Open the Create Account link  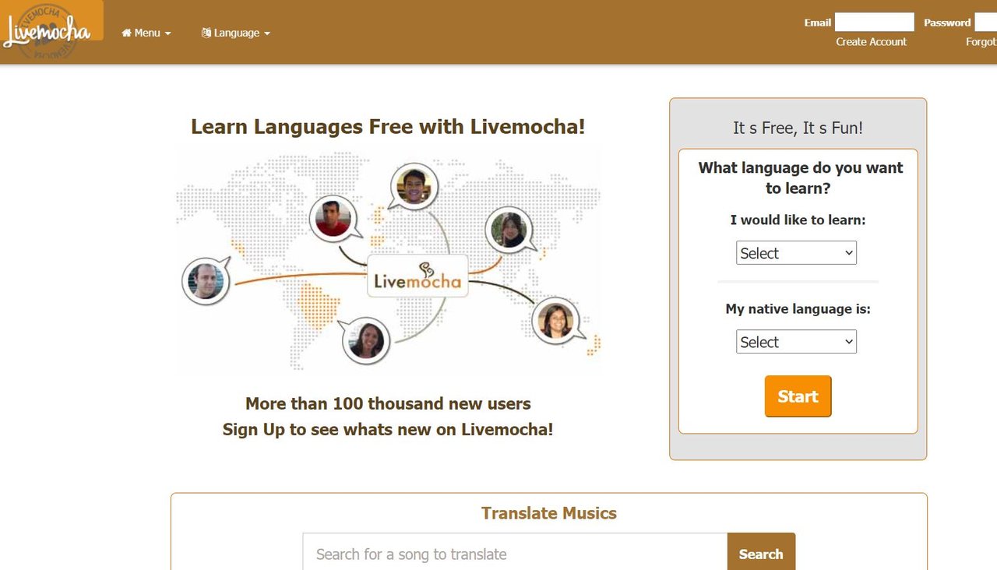871,42
